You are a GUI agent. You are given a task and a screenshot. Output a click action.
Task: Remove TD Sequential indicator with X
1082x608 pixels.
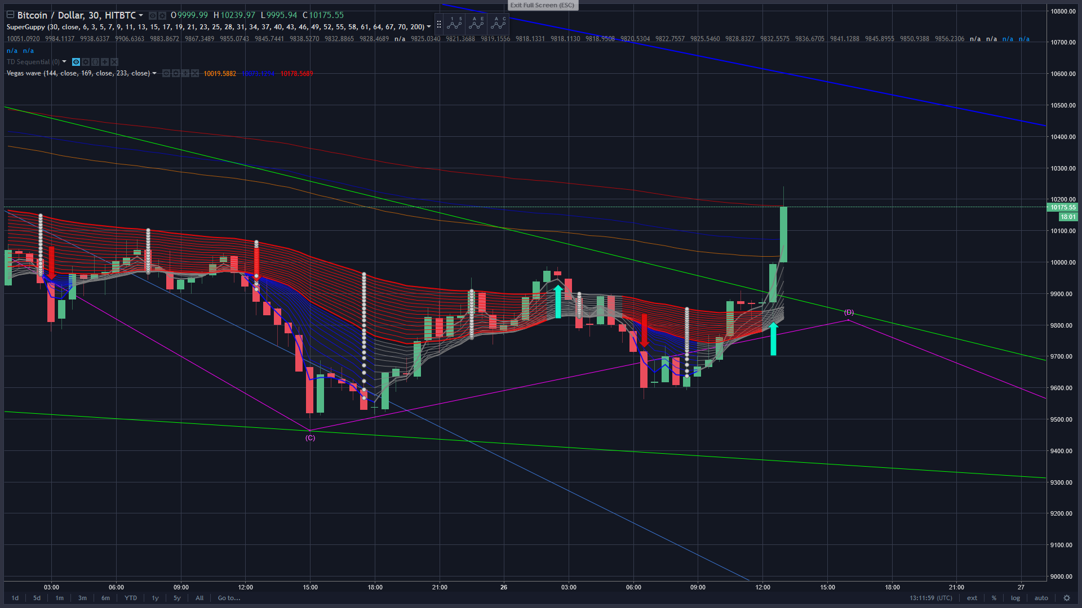coord(114,62)
